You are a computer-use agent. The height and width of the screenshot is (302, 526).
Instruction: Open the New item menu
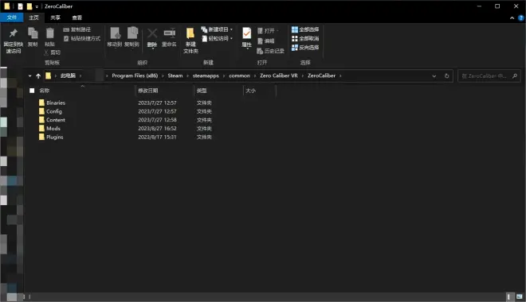point(217,29)
